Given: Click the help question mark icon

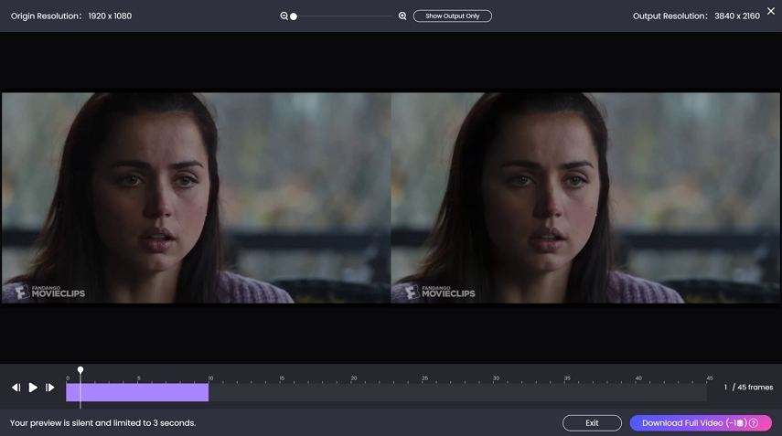Looking at the screenshot, I should [x=754, y=423].
